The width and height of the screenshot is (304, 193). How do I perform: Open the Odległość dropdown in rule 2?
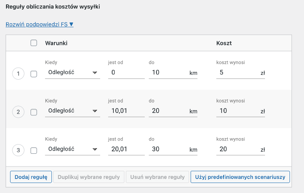click(x=72, y=111)
